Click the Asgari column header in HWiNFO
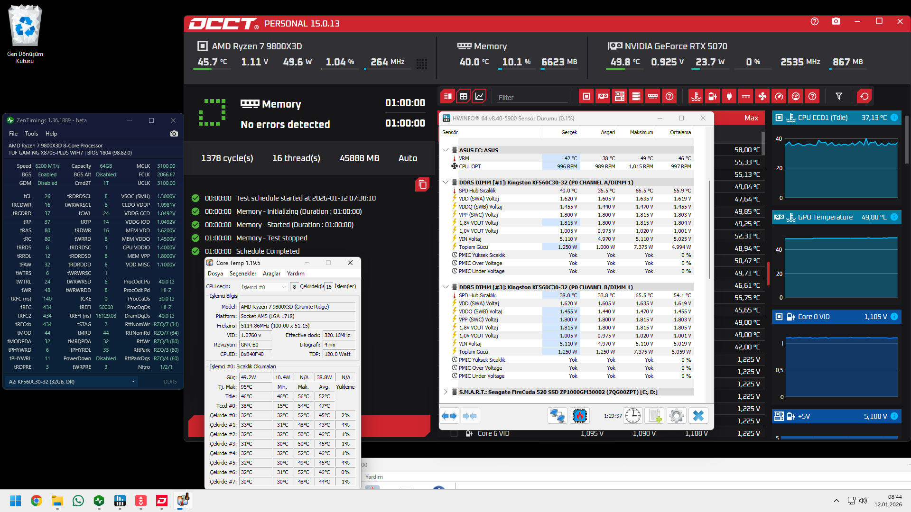 (x=599, y=132)
